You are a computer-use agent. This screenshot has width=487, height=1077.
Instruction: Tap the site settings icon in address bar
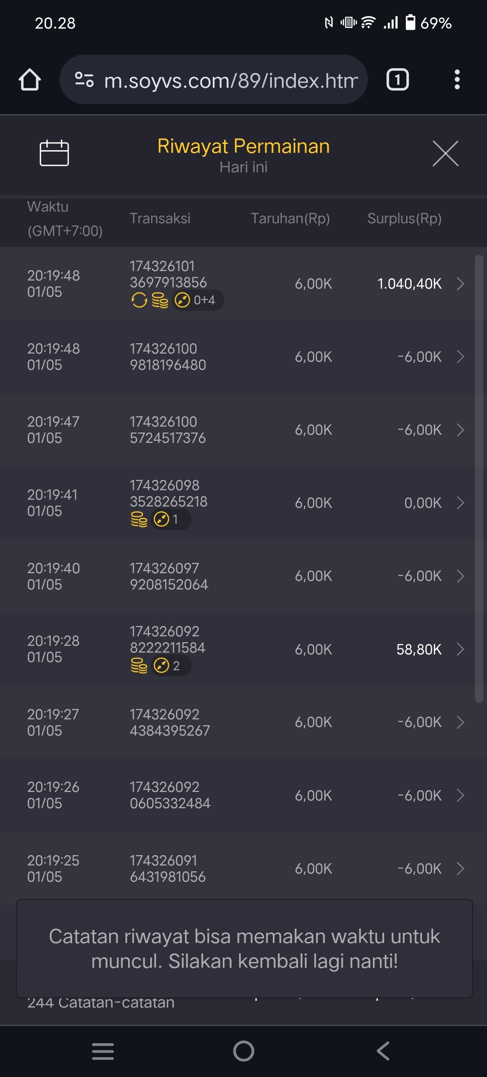84,80
